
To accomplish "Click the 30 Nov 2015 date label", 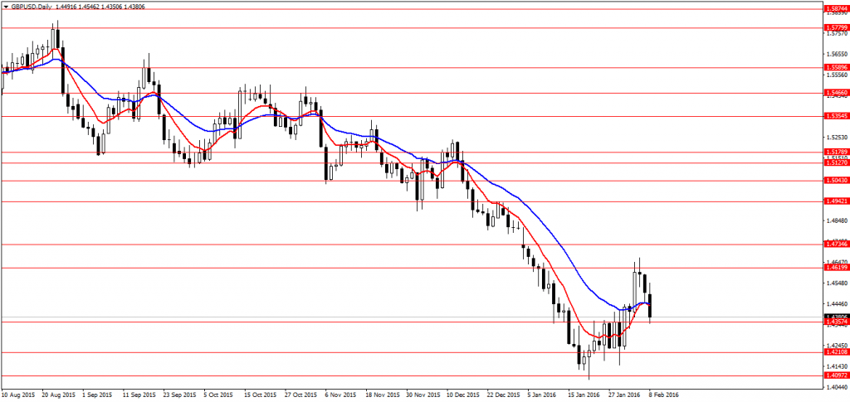I will pos(423,395).
